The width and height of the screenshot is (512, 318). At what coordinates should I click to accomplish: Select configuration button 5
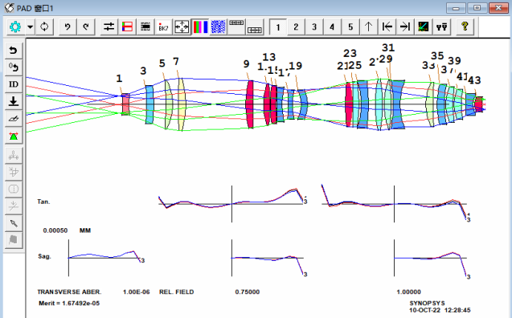pyautogui.click(x=350, y=26)
